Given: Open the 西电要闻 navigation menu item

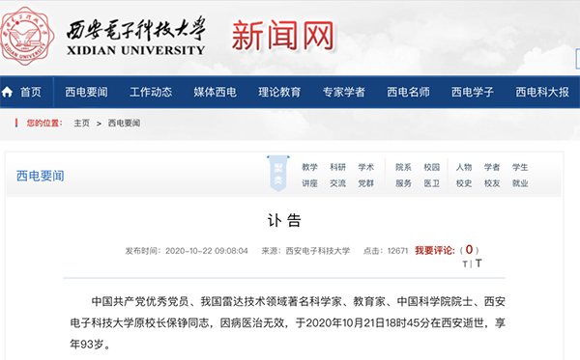Looking at the screenshot, I should [x=86, y=92].
